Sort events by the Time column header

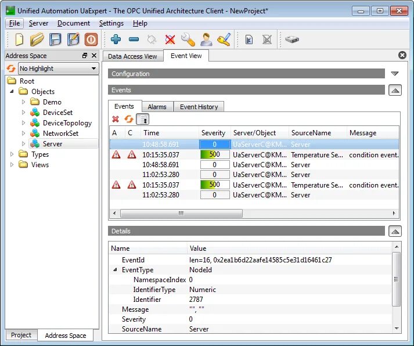point(170,133)
